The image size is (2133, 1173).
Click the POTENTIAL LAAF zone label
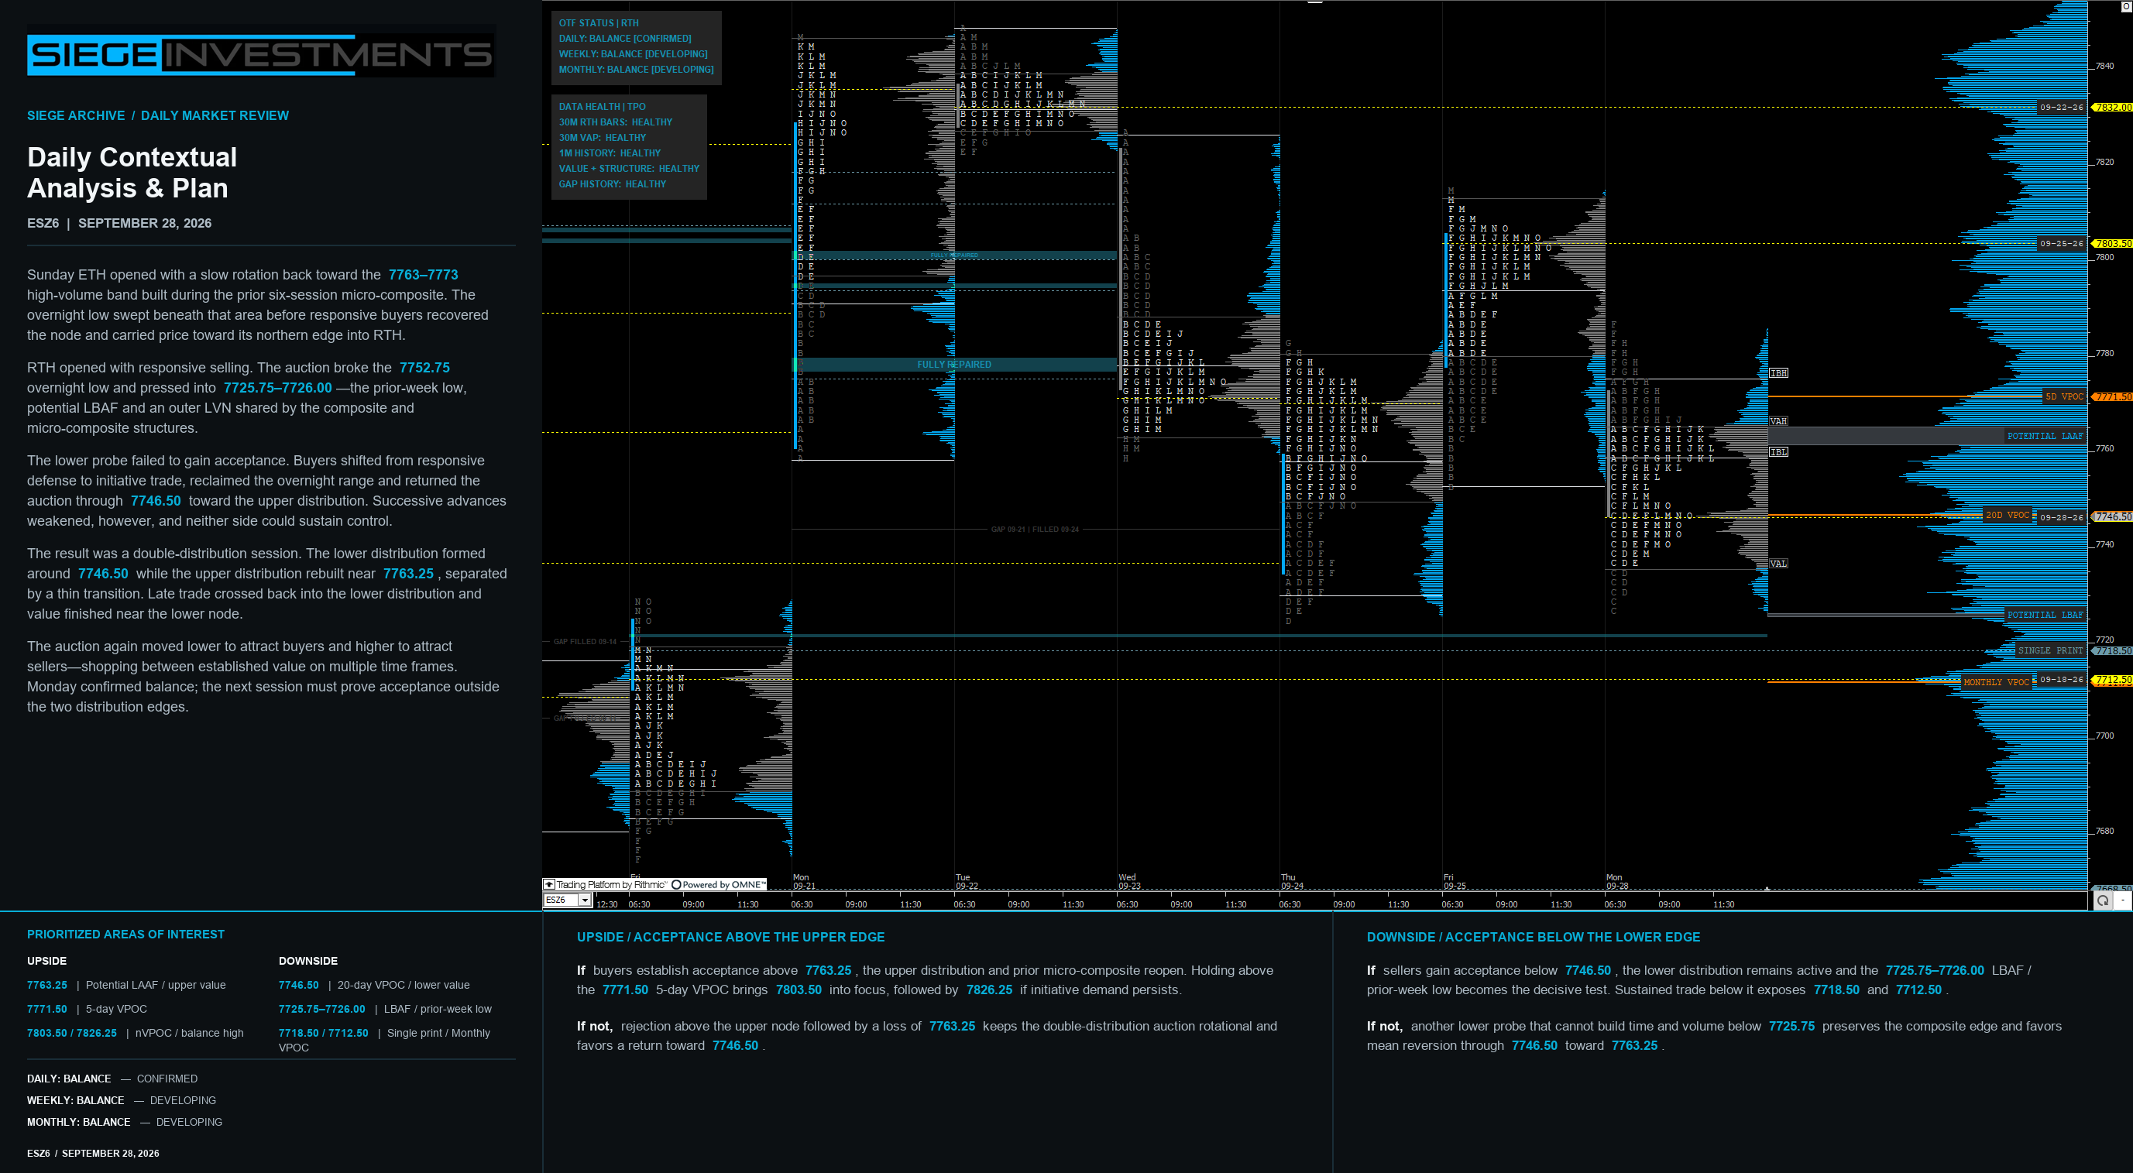pyautogui.click(x=2045, y=435)
